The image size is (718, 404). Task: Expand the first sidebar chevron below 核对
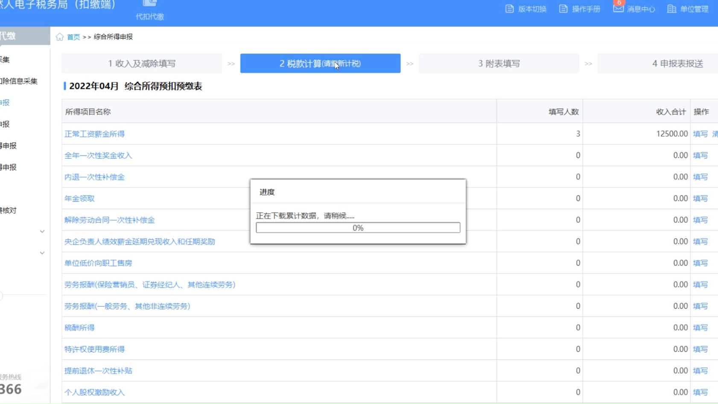pos(42,231)
